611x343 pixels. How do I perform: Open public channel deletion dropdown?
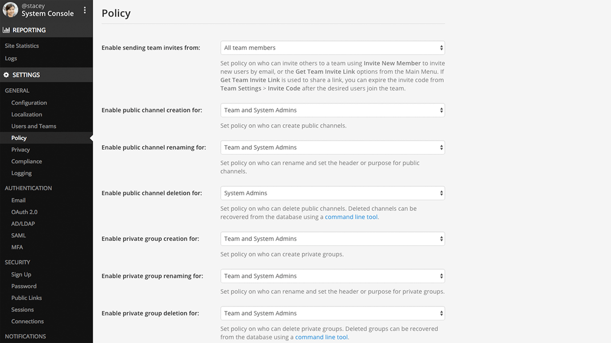[x=333, y=193]
